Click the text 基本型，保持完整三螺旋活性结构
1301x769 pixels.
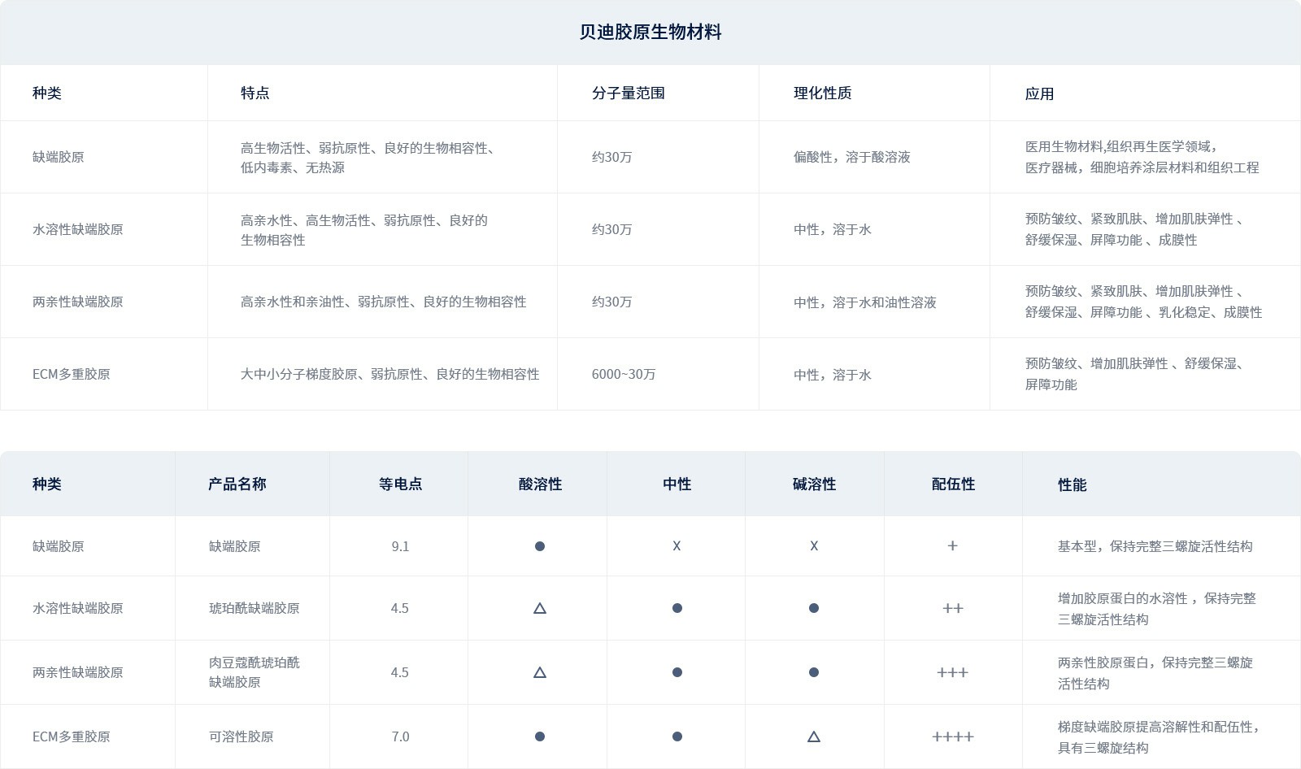tap(1155, 546)
